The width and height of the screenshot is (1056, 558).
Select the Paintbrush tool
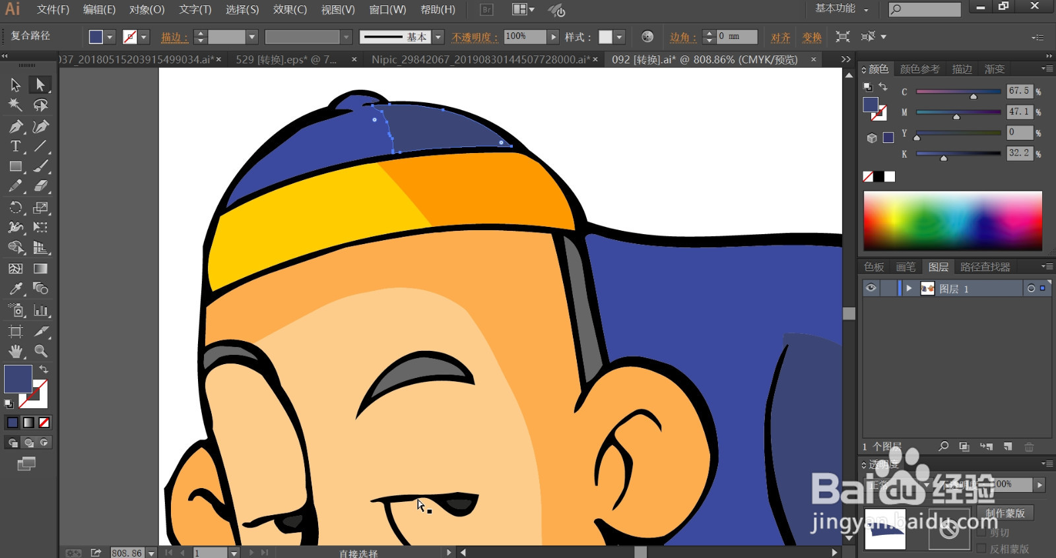(40, 166)
